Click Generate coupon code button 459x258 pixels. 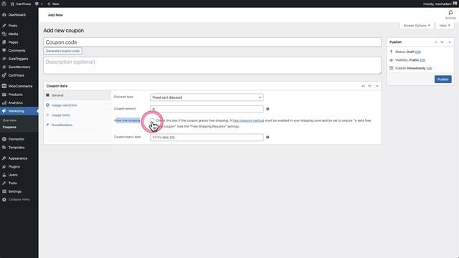click(62, 51)
